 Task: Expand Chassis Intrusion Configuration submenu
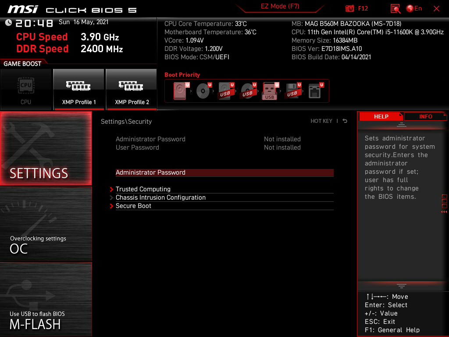coord(224,197)
